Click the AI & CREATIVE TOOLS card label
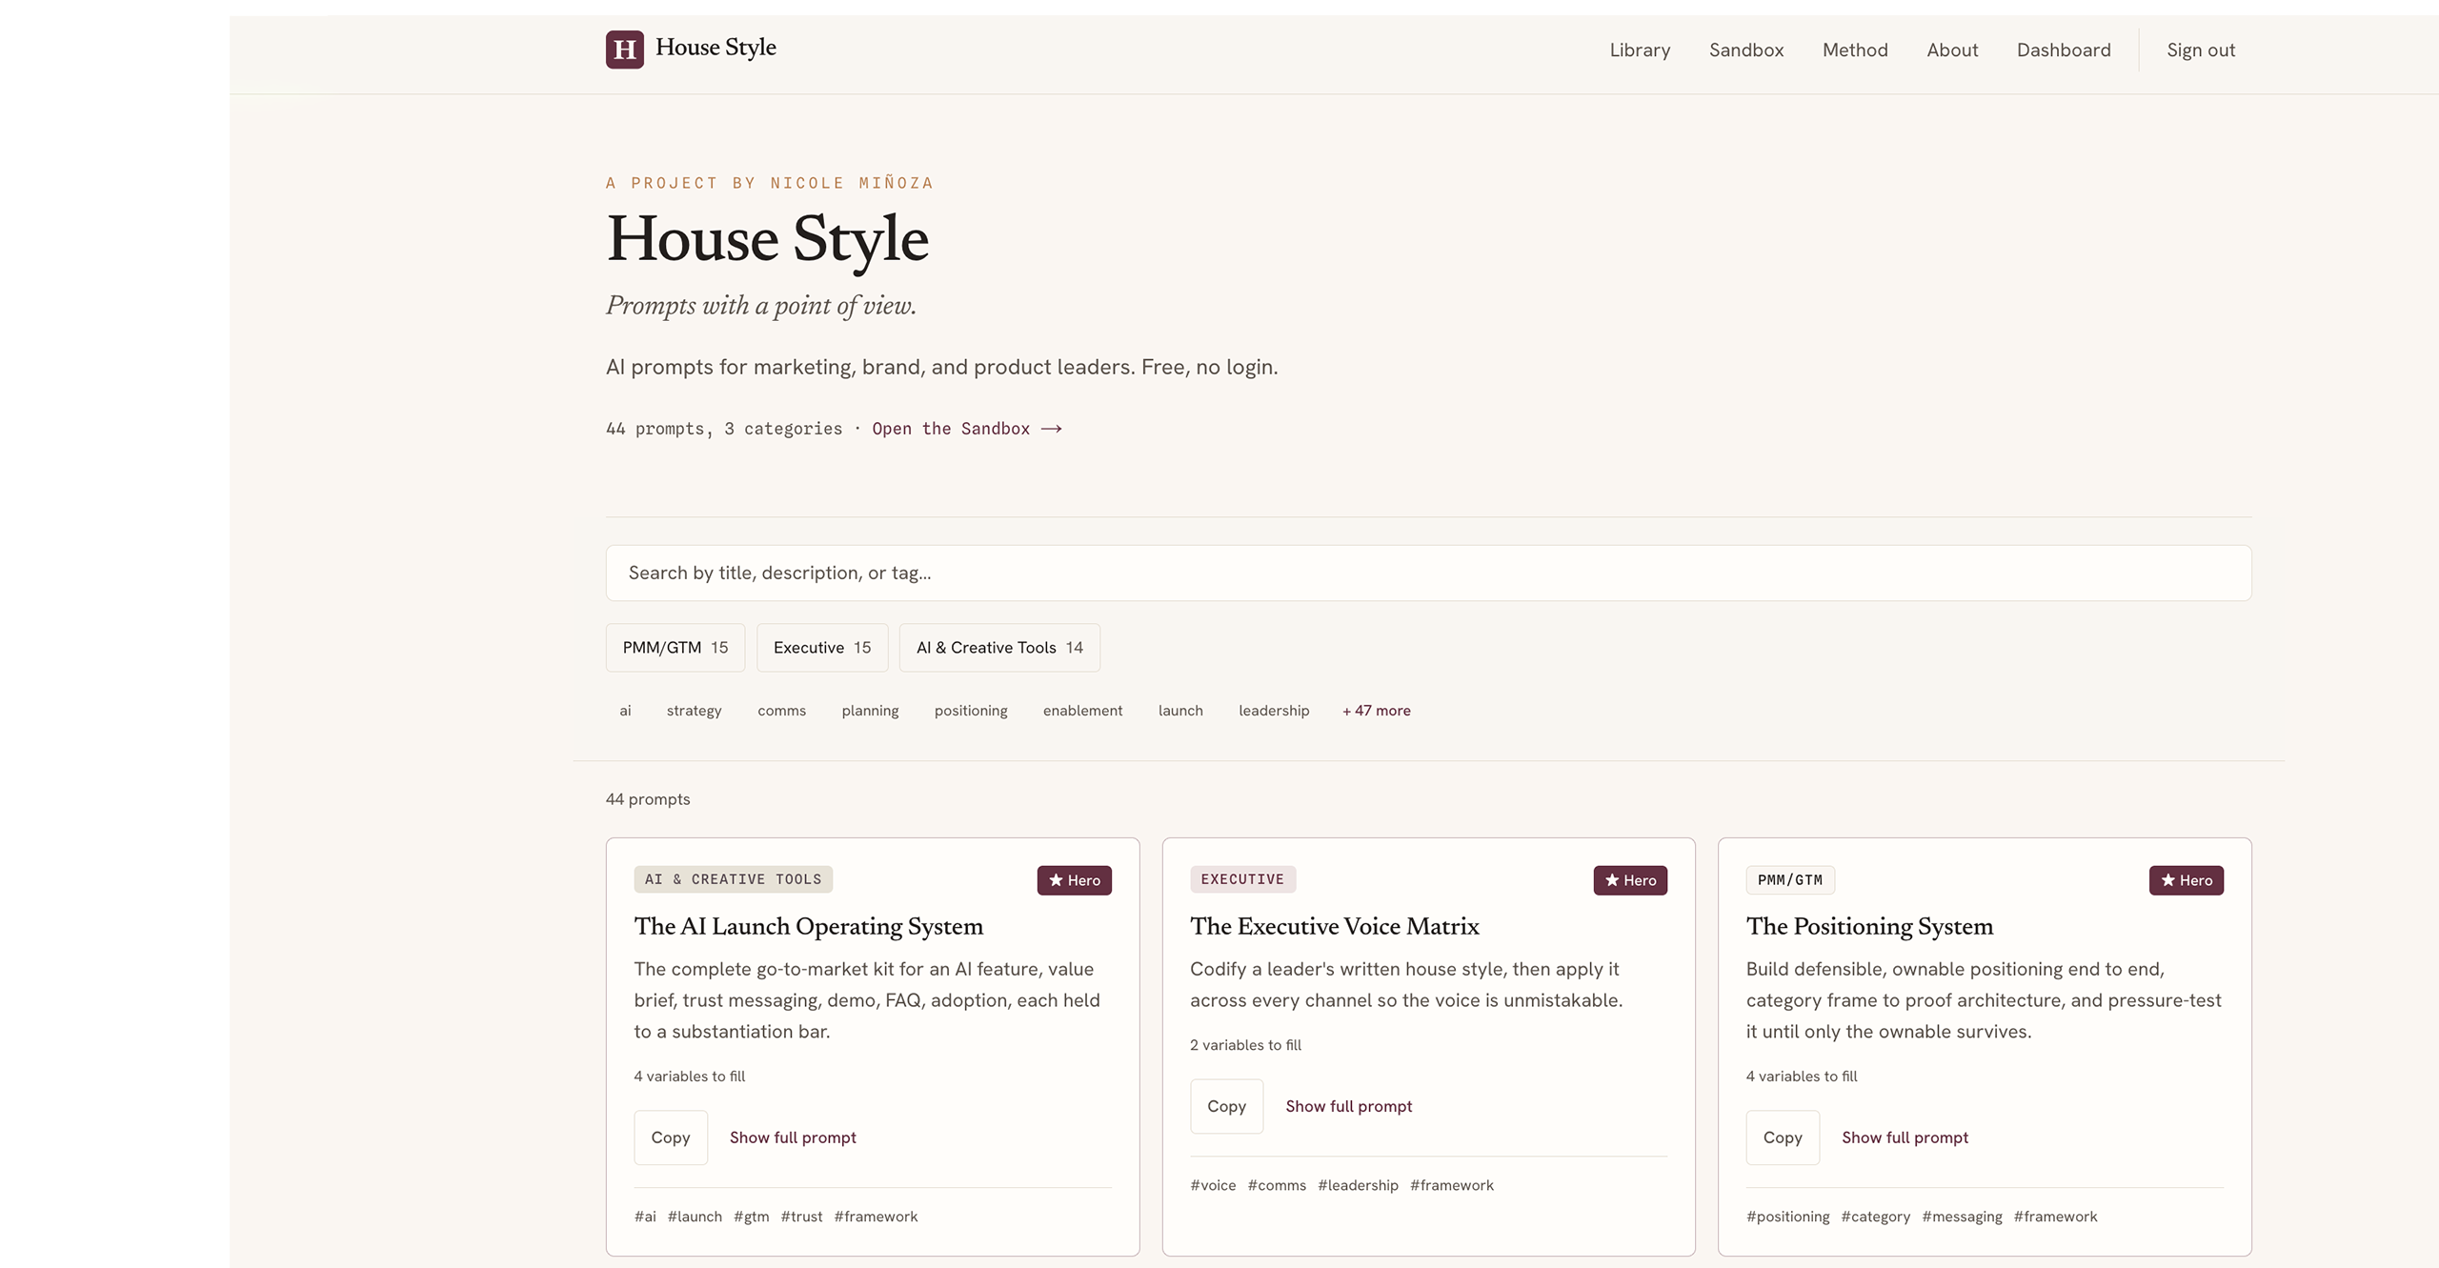2439x1268 pixels. point(733,879)
